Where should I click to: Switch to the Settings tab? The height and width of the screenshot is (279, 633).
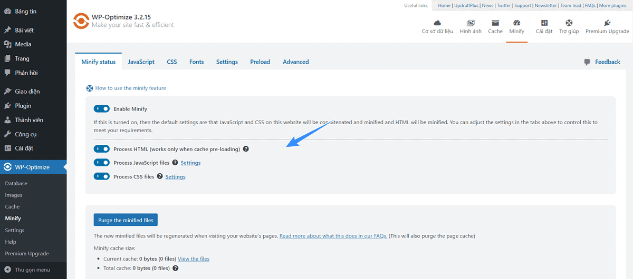pyautogui.click(x=227, y=62)
